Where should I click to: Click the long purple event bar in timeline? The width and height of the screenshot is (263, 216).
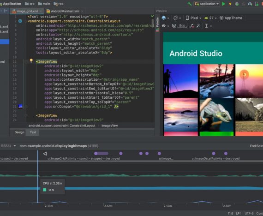pos(101,153)
